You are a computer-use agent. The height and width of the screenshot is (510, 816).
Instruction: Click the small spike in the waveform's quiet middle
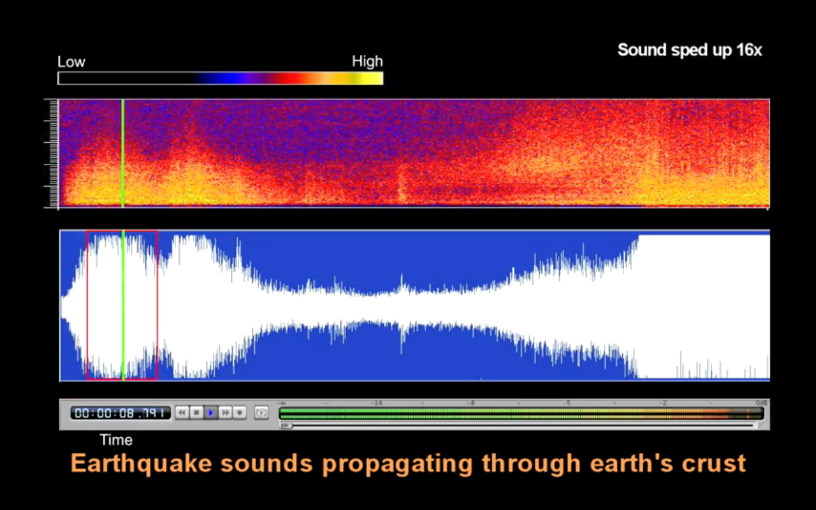pos(402,280)
